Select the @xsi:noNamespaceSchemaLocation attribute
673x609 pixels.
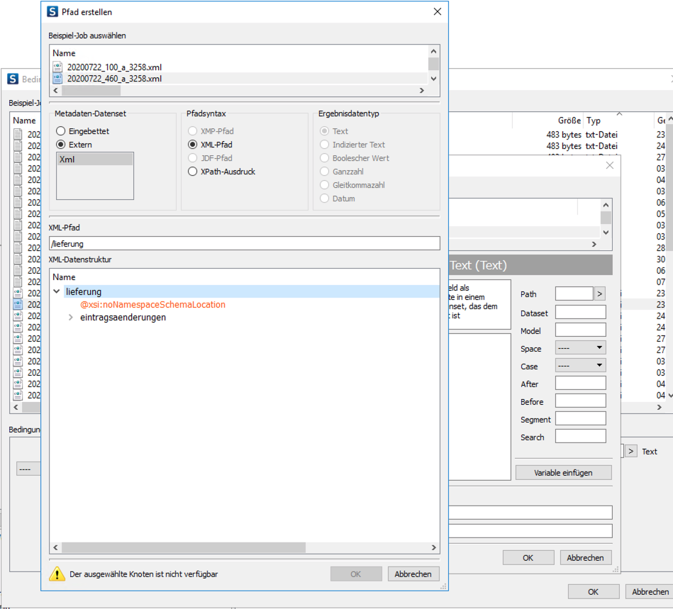pos(152,305)
